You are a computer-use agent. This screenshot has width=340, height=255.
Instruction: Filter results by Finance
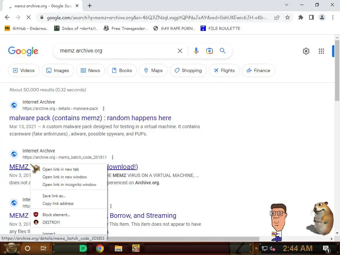pos(258,70)
